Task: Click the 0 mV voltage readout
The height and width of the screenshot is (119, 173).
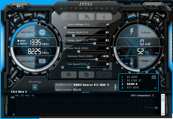Action: 145,43
